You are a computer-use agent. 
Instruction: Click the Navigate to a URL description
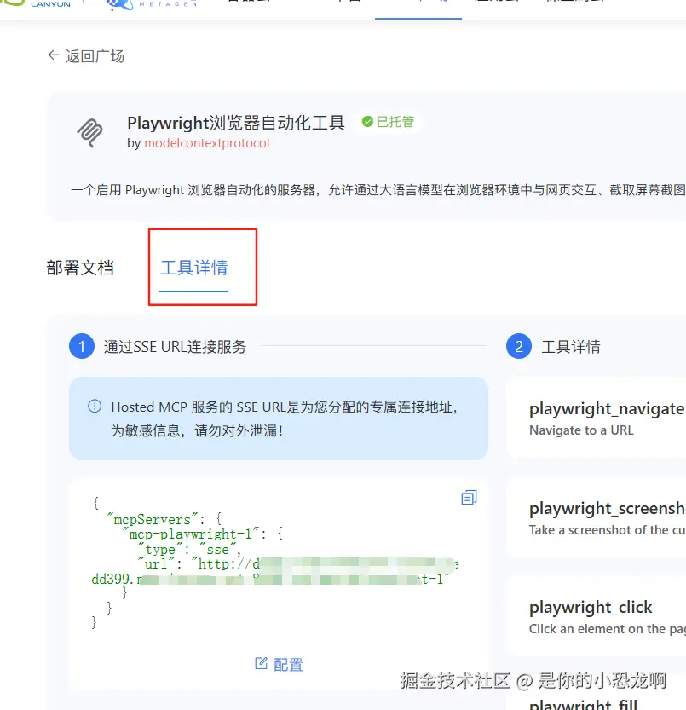(581, 430)
